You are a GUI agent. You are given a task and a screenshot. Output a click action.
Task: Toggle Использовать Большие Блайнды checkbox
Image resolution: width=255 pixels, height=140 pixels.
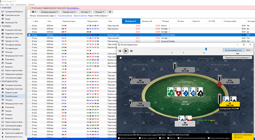[x=178, y=138]
